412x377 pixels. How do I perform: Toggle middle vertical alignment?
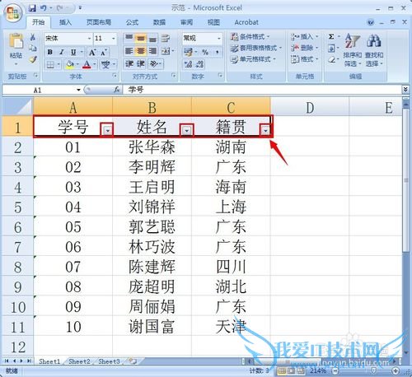pyautogui.click(x=141, y=38)
